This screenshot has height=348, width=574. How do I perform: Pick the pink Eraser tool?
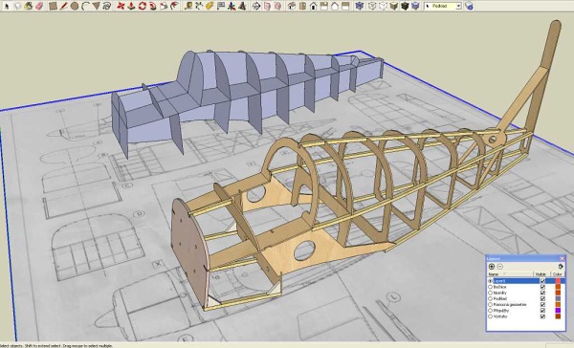point(39,6)
